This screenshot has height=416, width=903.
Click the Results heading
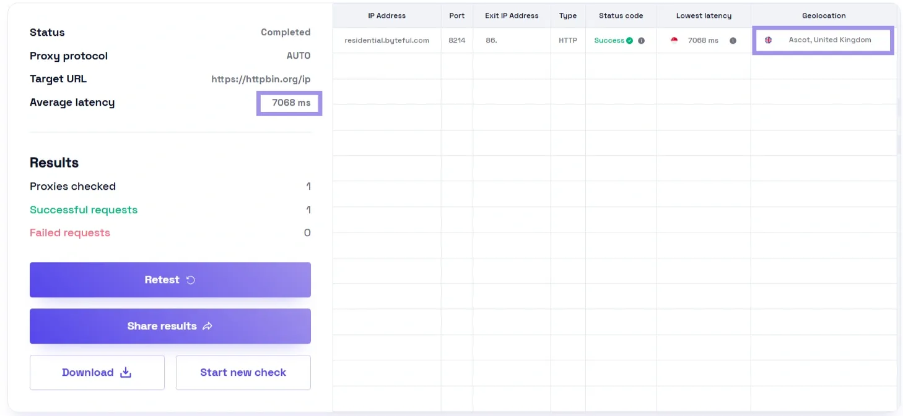pos(54,163)
